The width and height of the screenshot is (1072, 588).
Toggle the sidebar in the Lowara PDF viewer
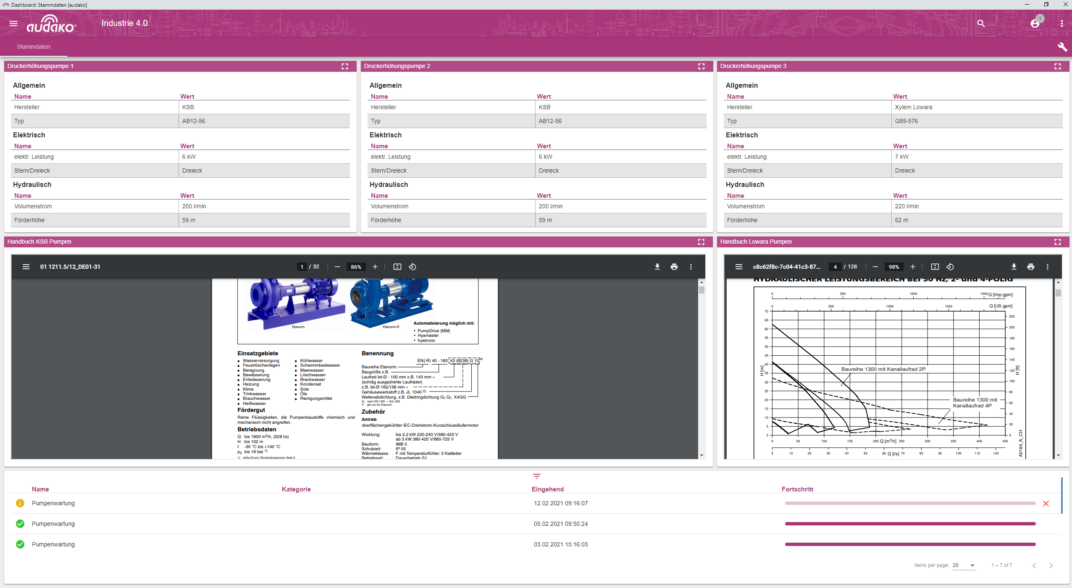pos(738,266)
